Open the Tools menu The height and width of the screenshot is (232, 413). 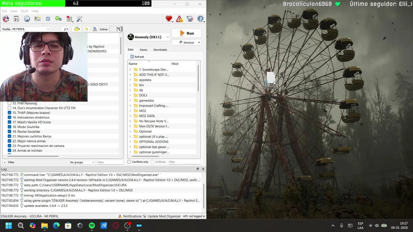(x=25, y=11)
